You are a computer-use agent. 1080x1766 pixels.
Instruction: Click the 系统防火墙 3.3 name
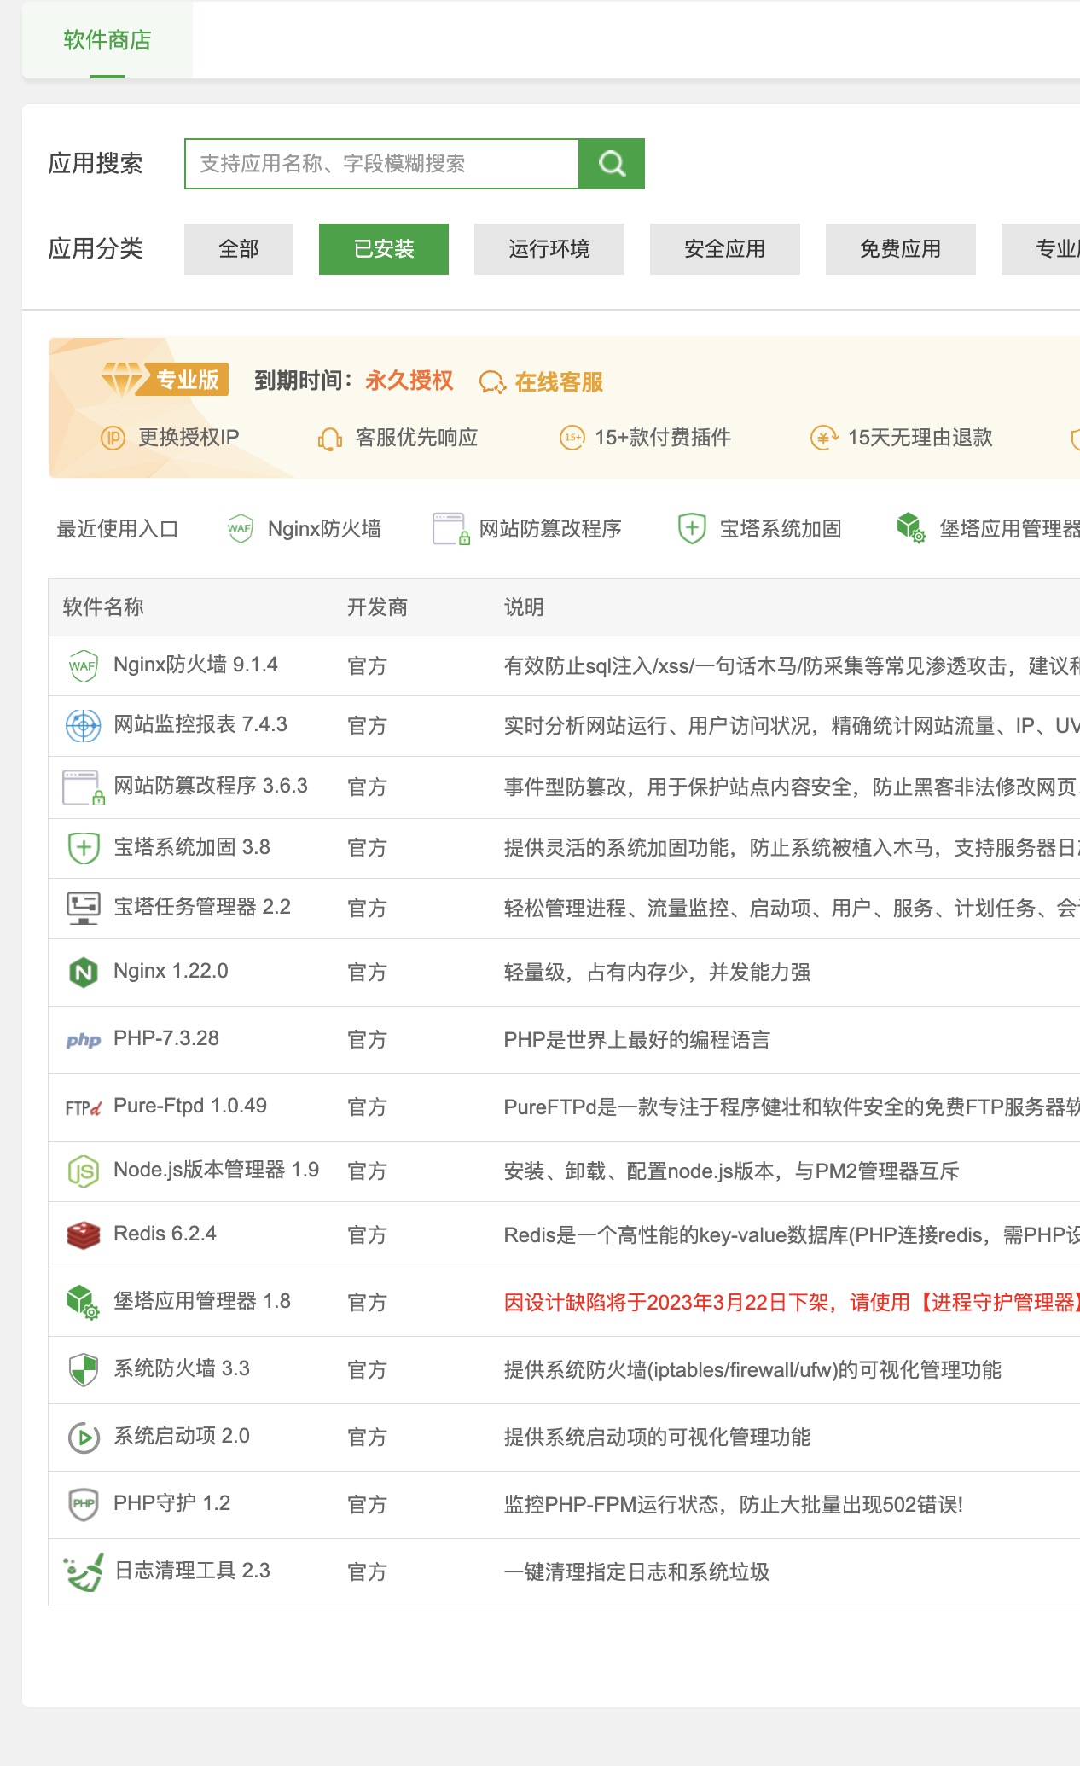[182, 1368]
